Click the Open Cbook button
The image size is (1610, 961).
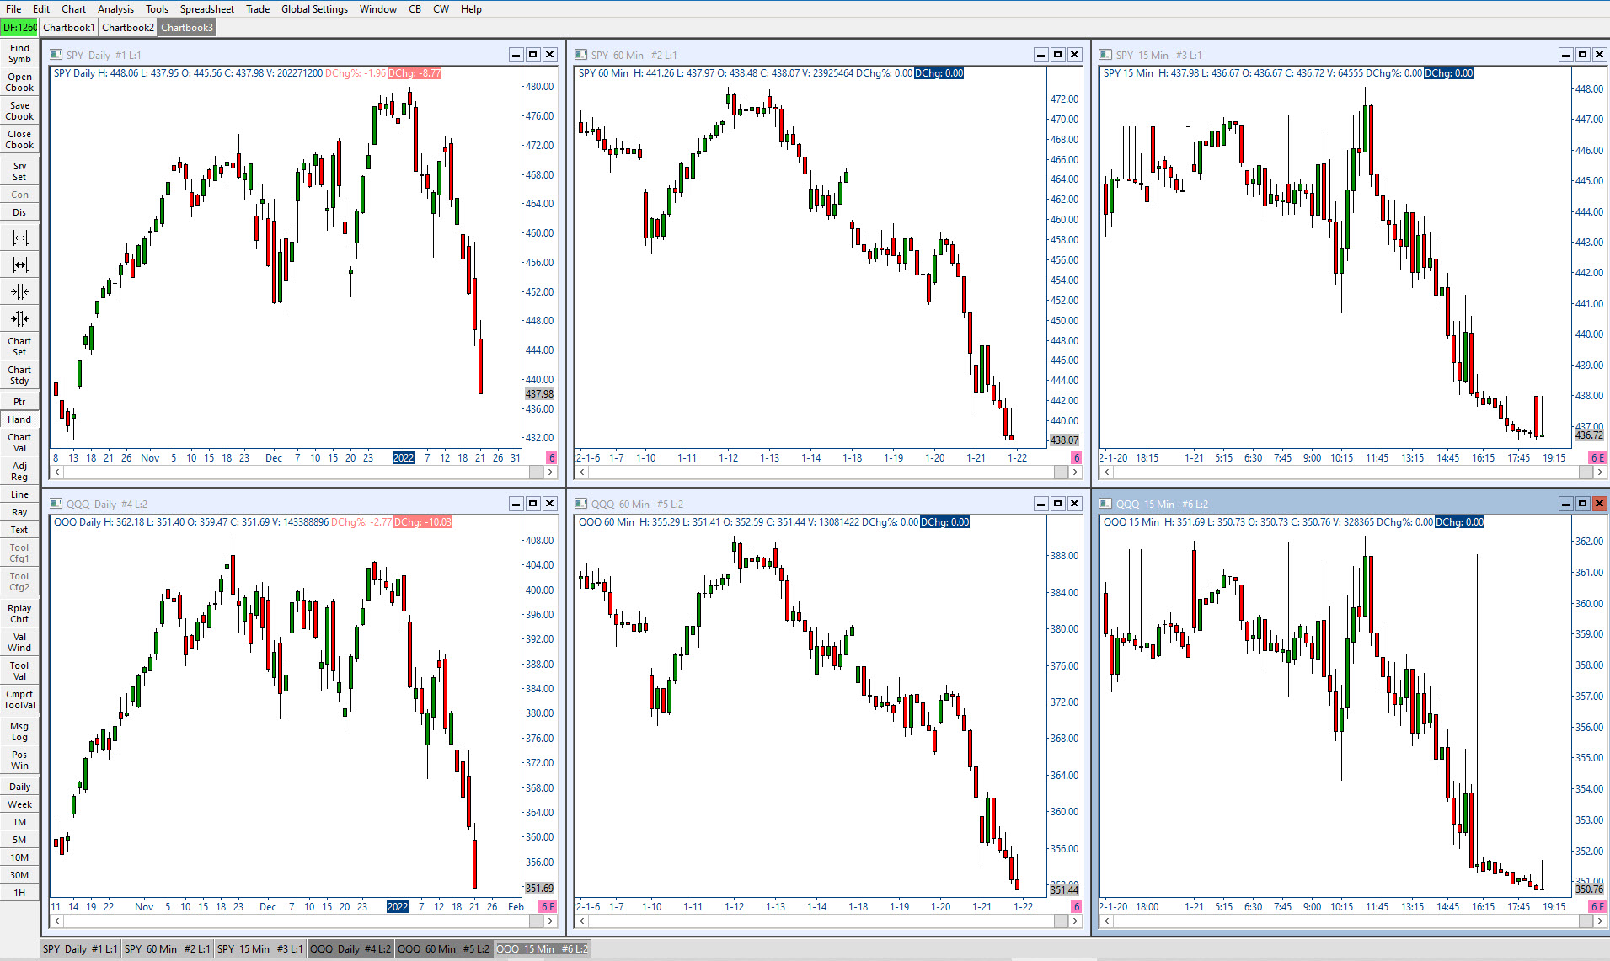tap(19, 82)
